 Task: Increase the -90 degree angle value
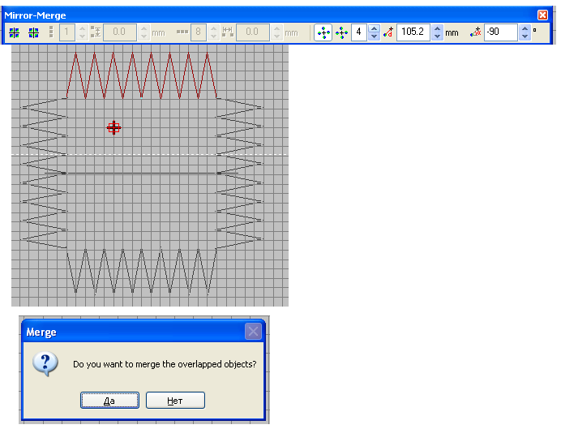[x=525, y=29]
